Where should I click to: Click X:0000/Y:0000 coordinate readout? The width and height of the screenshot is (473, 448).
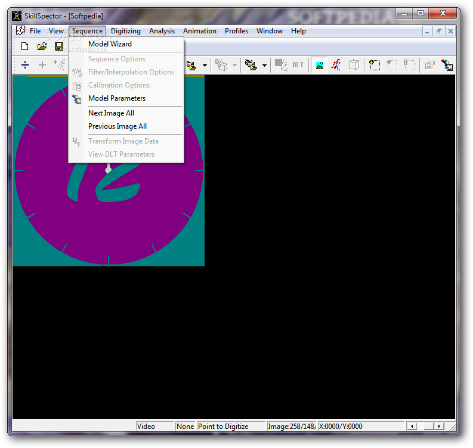tap(341, 427)
